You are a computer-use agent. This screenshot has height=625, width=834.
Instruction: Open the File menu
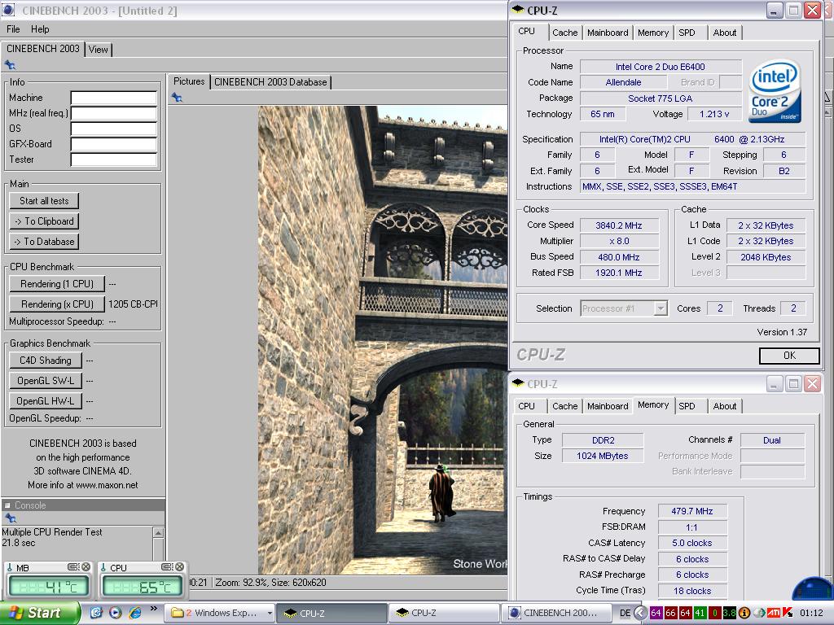(13, 29)
